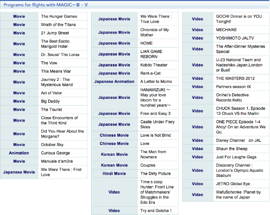
Task: Select THE MASTERS 2012 video
Action: 235,78
